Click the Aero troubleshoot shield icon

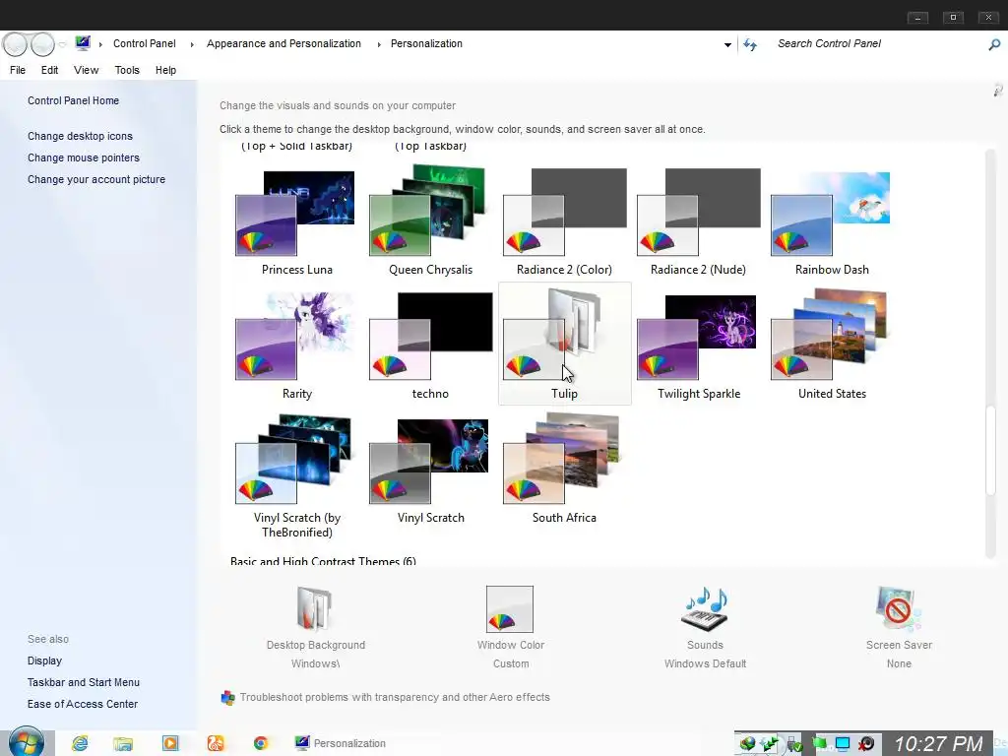[227, 698]
